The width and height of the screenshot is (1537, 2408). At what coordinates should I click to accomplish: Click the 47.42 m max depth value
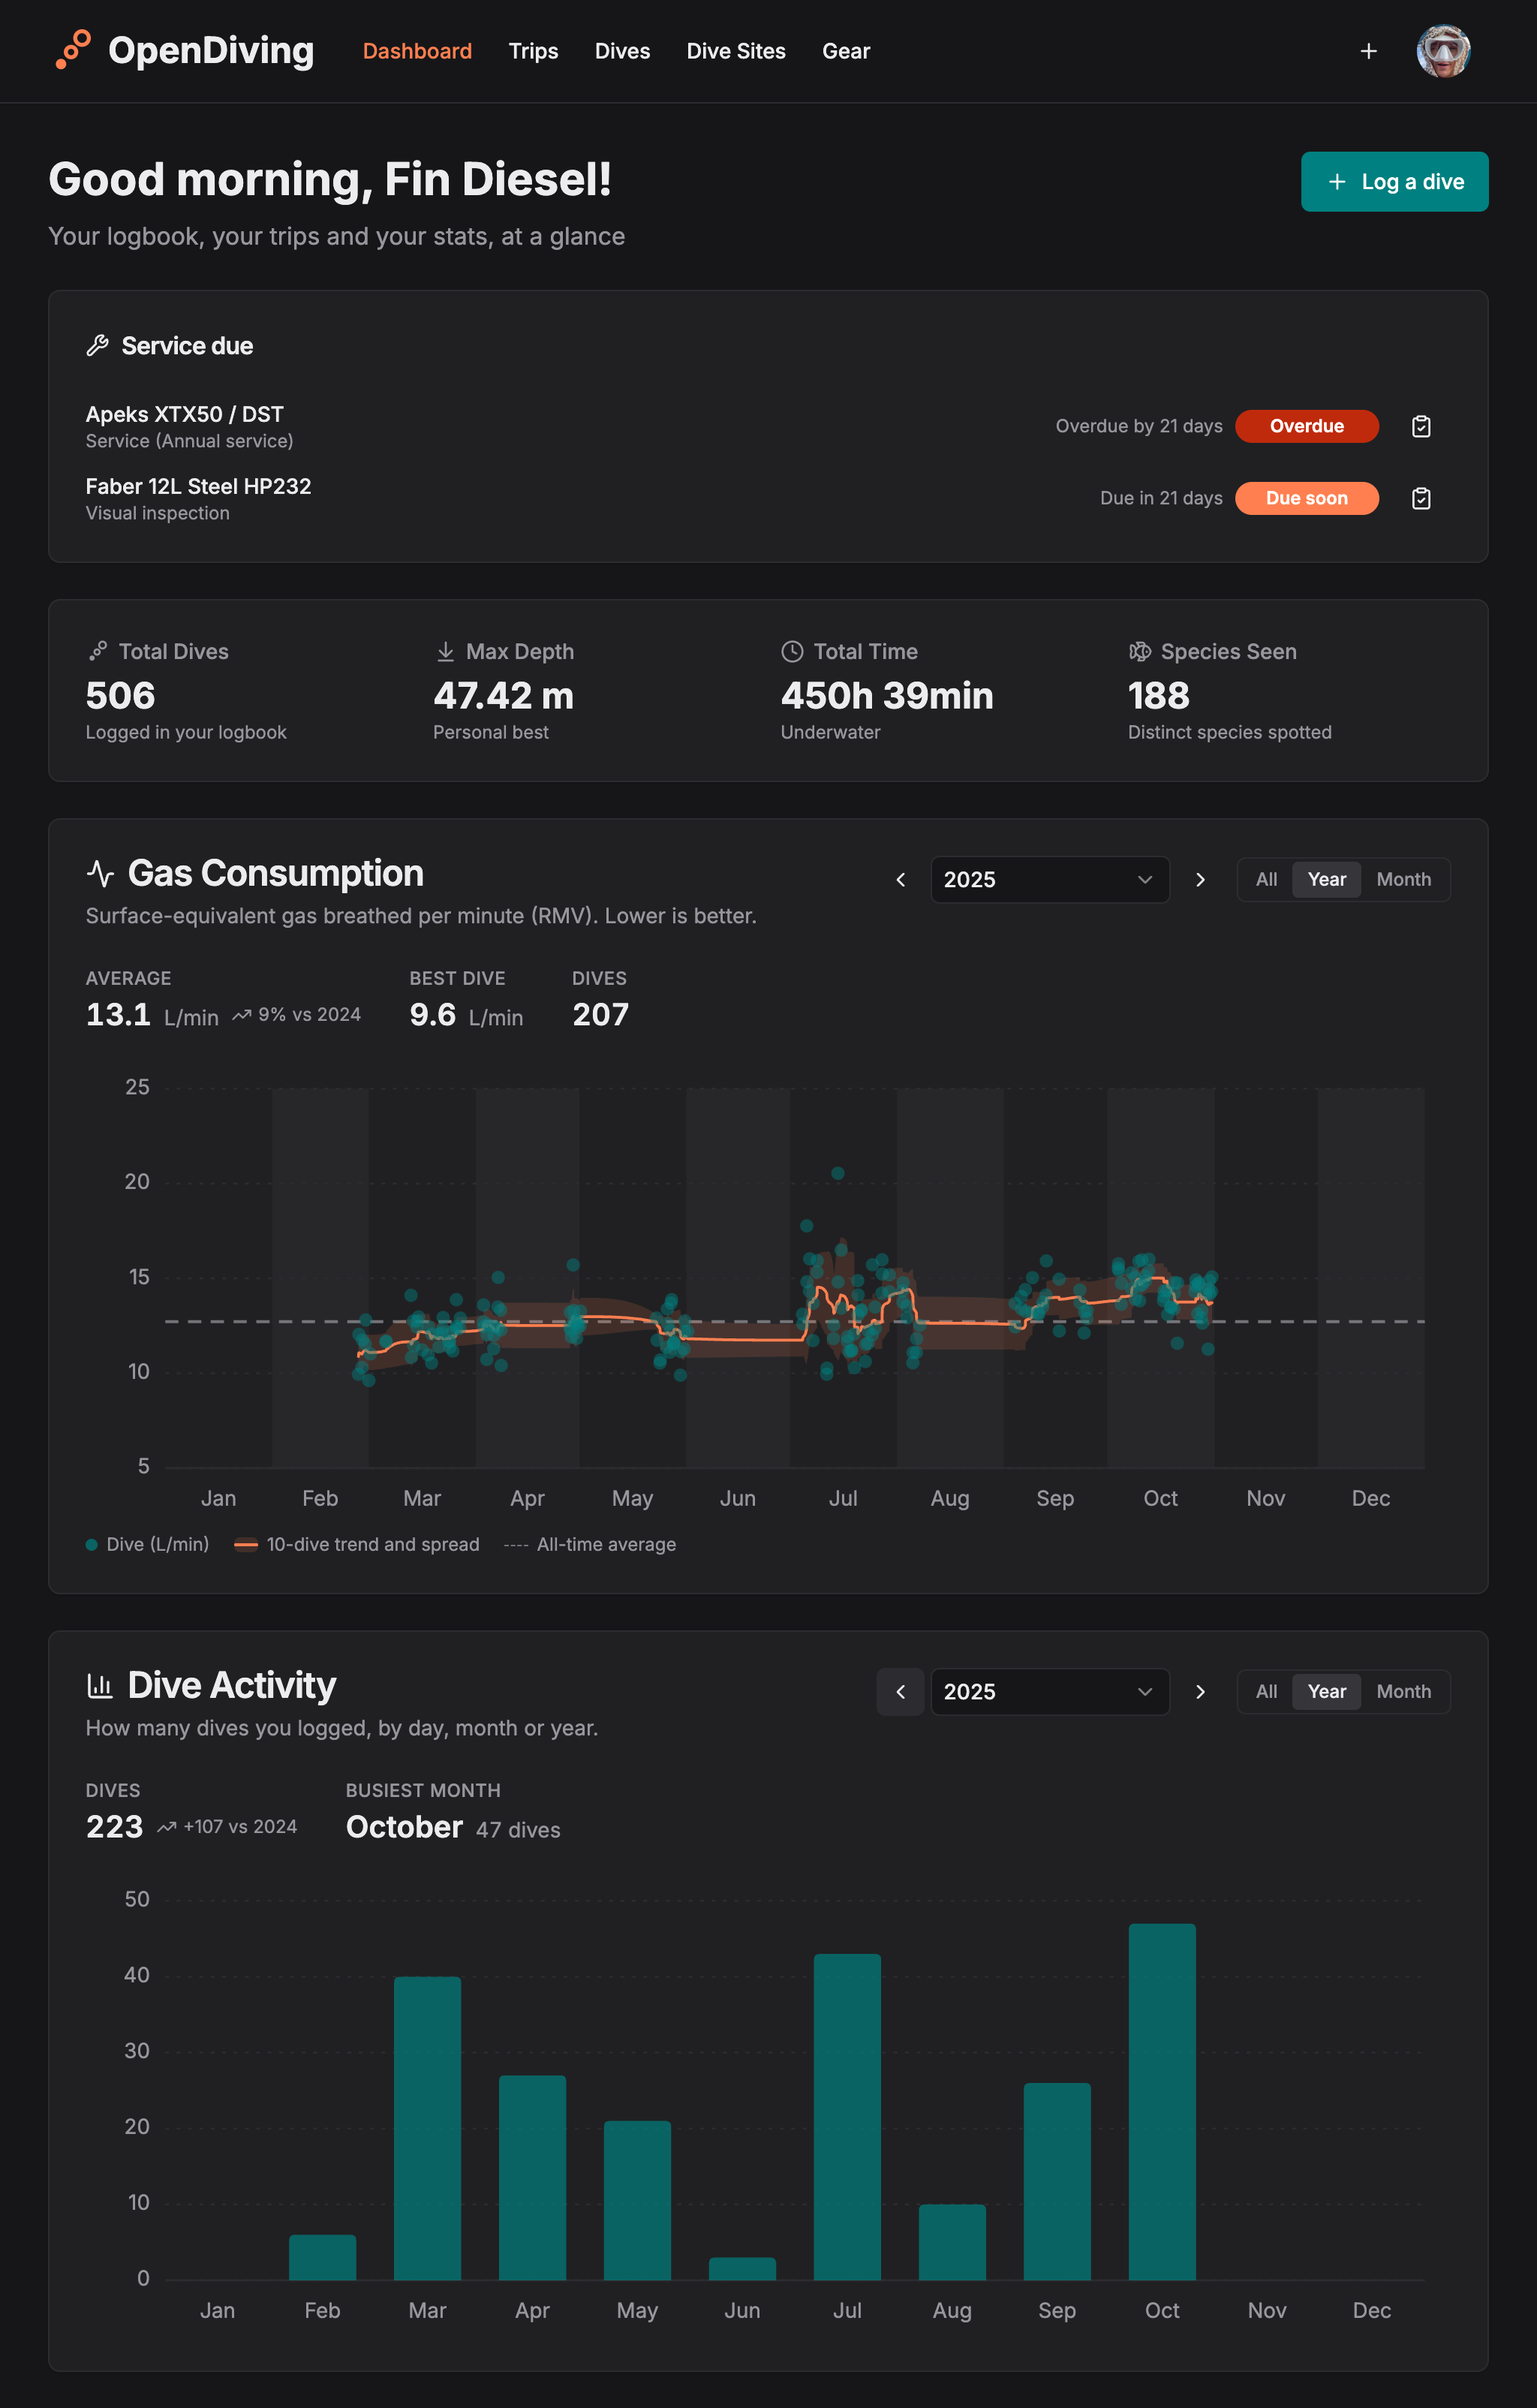click(x=503, y=696)
